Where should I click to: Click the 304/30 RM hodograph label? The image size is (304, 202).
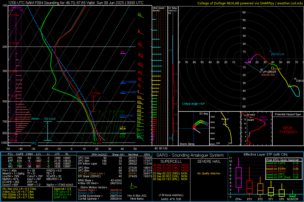(268, 75)
